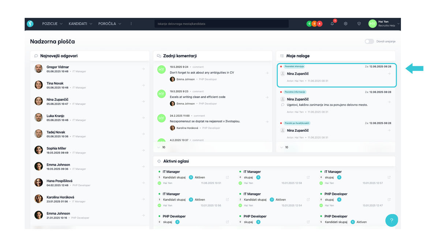Screen dimensions: 439x247
Task: Open the KANDIDATI menu
Action: coord(81,24)
